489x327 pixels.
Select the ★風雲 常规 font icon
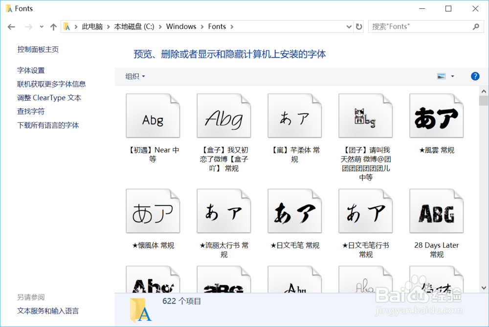pos(436,116)
